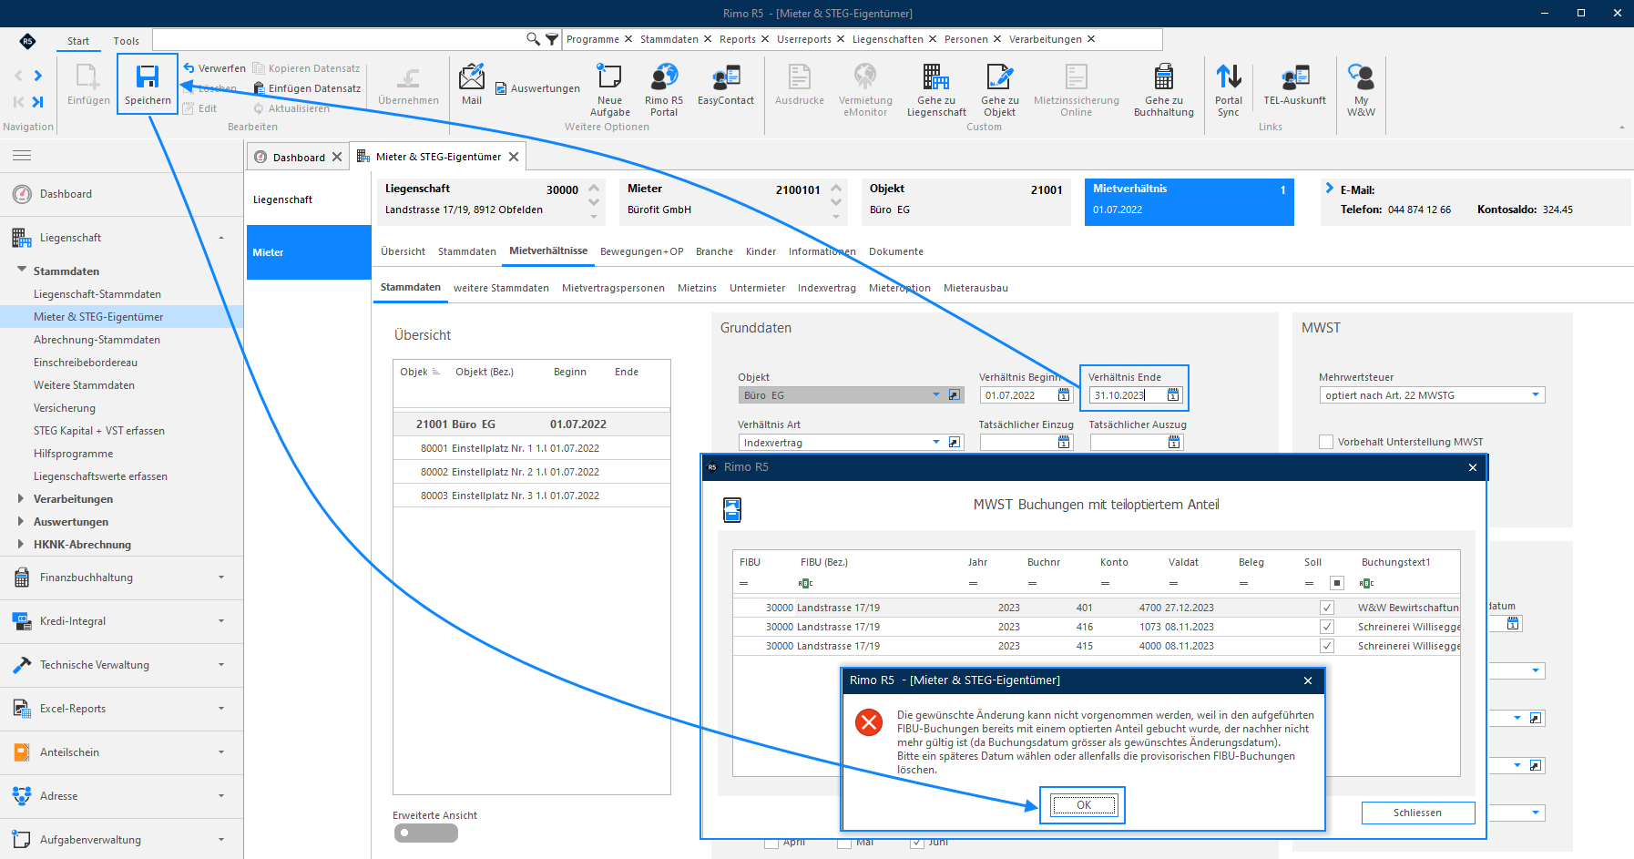
Task: Discard changes with Verwerfen
Action: click(214, 68)
